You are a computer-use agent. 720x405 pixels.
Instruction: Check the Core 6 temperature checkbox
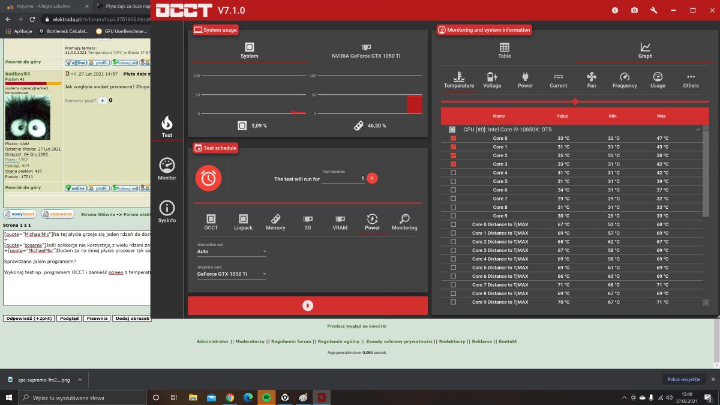click(453, 190)
